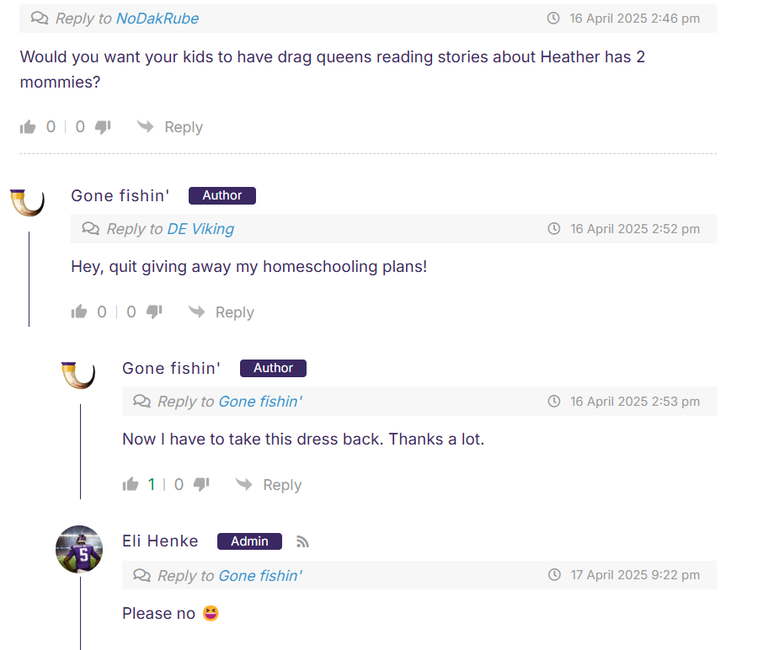The height and width of the screenshot is (650, 758).
Task: Open Gone fishin' link in 2:53 pm reply
Action: pyautogui.click(x=260, y=401)
